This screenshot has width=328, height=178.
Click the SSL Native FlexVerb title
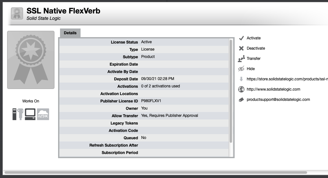tap(63, 11)
